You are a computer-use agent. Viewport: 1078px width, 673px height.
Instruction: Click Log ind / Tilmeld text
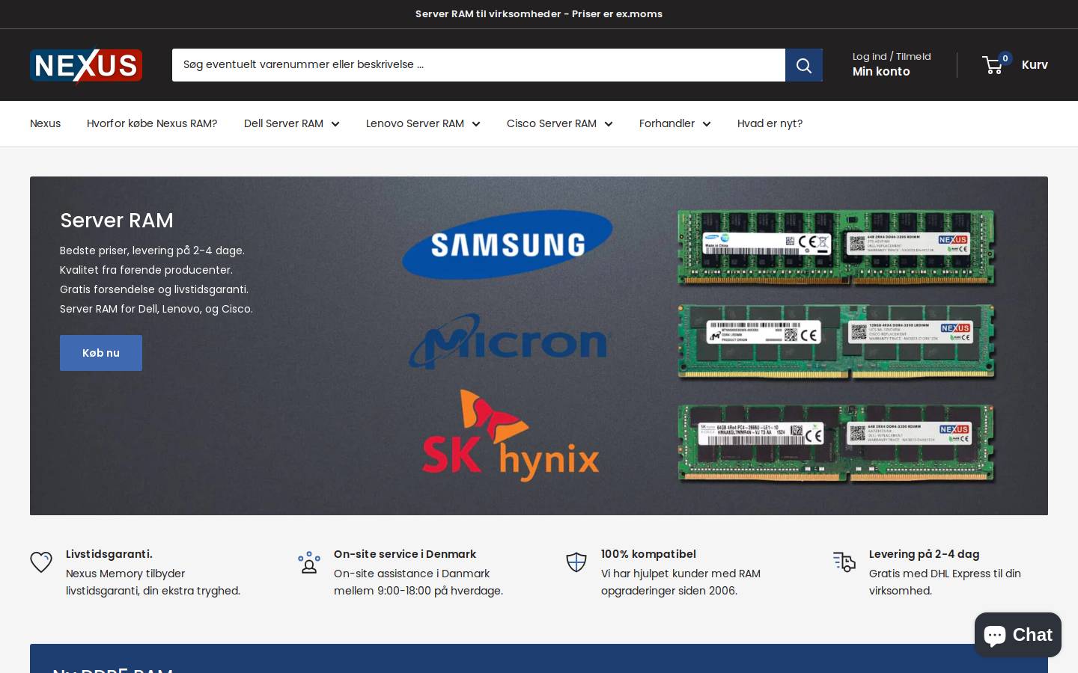click(892, 56)
